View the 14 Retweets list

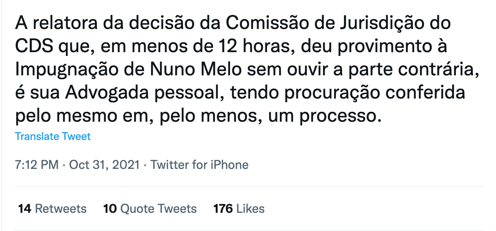52,209
